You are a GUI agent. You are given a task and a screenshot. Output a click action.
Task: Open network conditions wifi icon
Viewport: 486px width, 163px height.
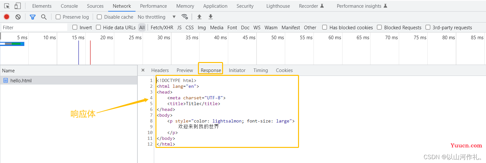(184, 17)
